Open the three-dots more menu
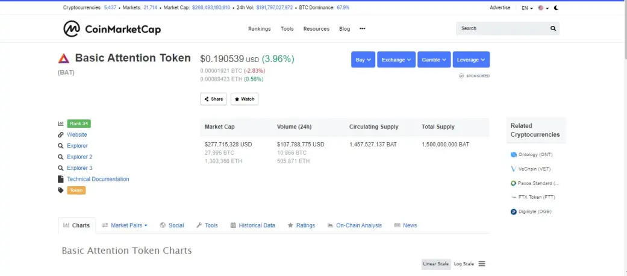This screenshot has height=276, width=627. coord(362,29)
